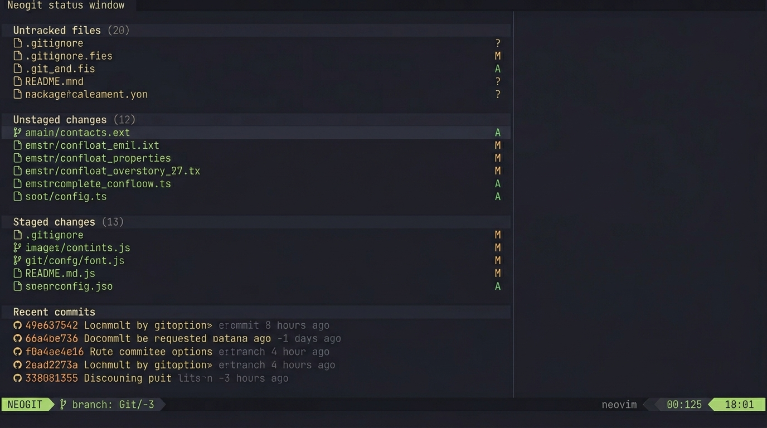
Task: Click the A status flag of snearconfig.jso
Action: pyautogui.click(x=498, y=286)
